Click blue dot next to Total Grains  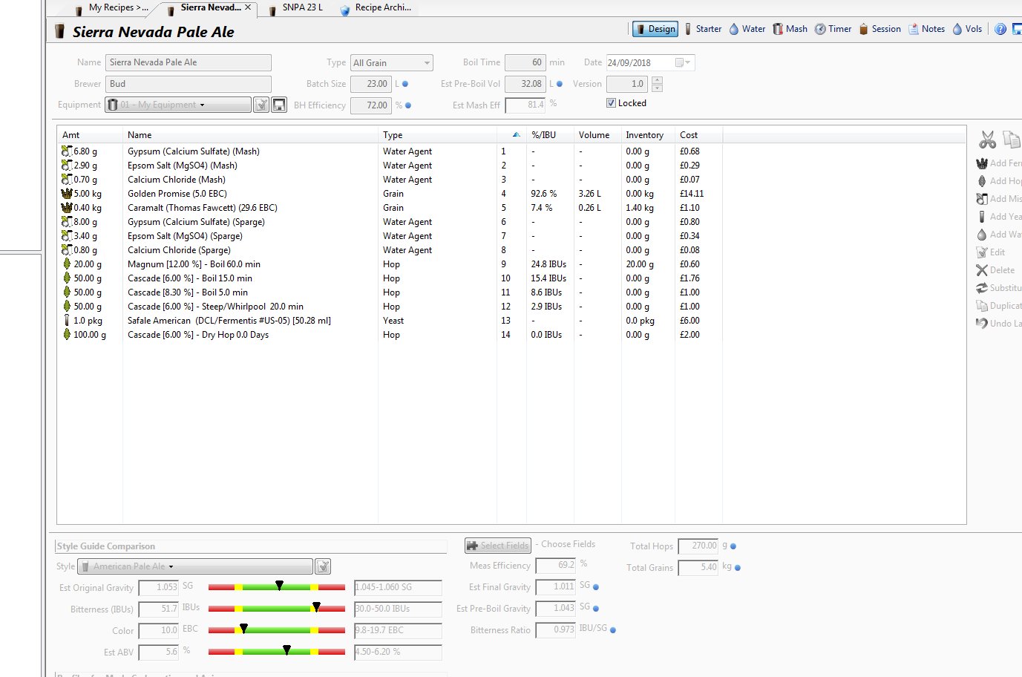738,568
